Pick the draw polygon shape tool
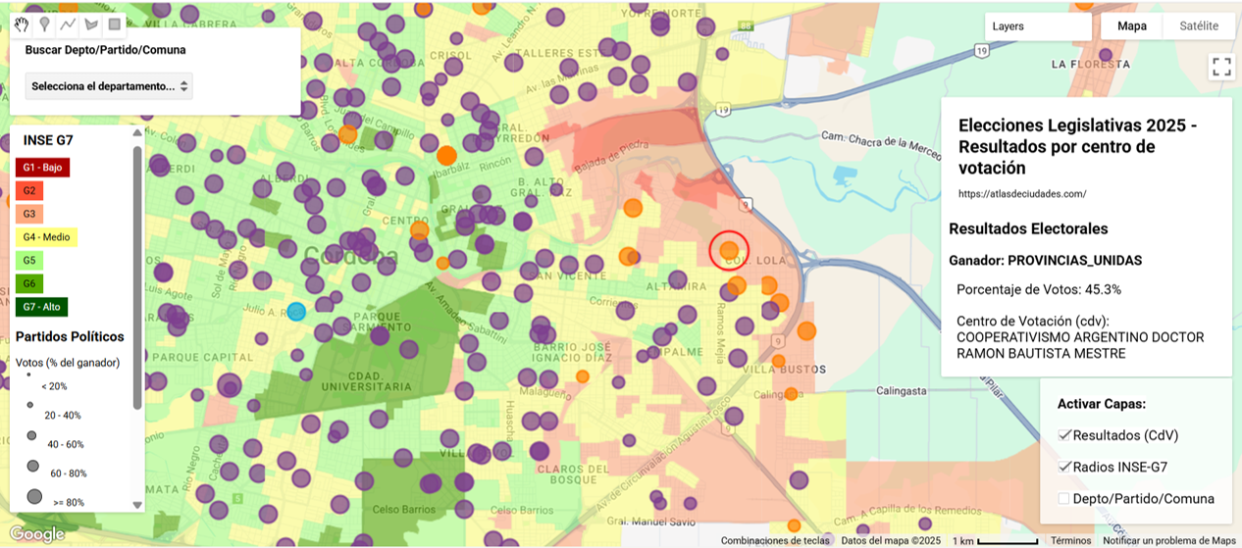The image size is (1242, 548). (91, 25)
